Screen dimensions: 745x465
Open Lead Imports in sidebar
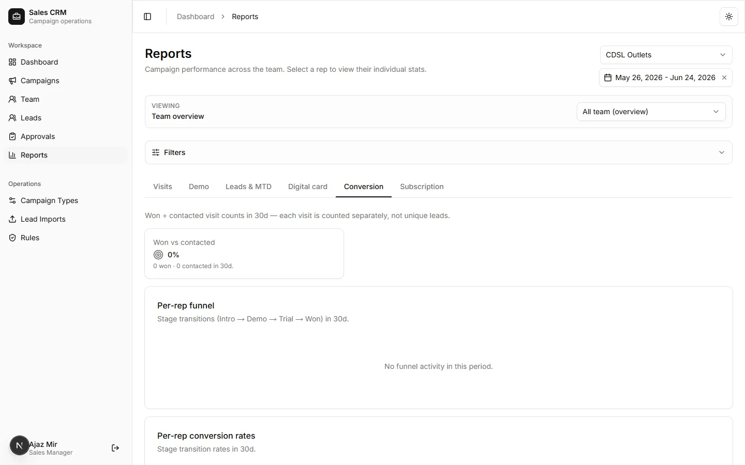(x=66, y=219)
